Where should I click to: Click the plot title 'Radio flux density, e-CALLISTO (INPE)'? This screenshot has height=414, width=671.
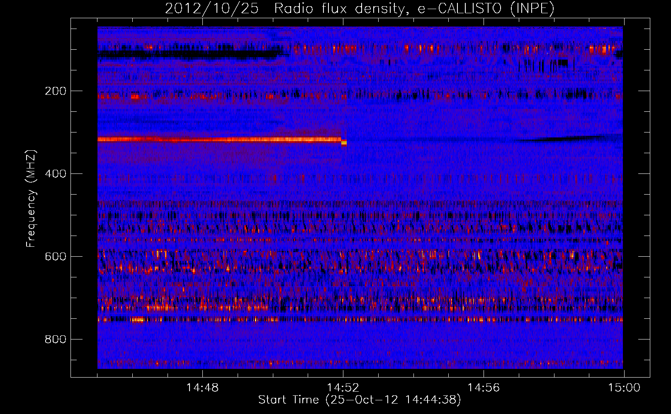pyautogui.click(x=414, y=8)
